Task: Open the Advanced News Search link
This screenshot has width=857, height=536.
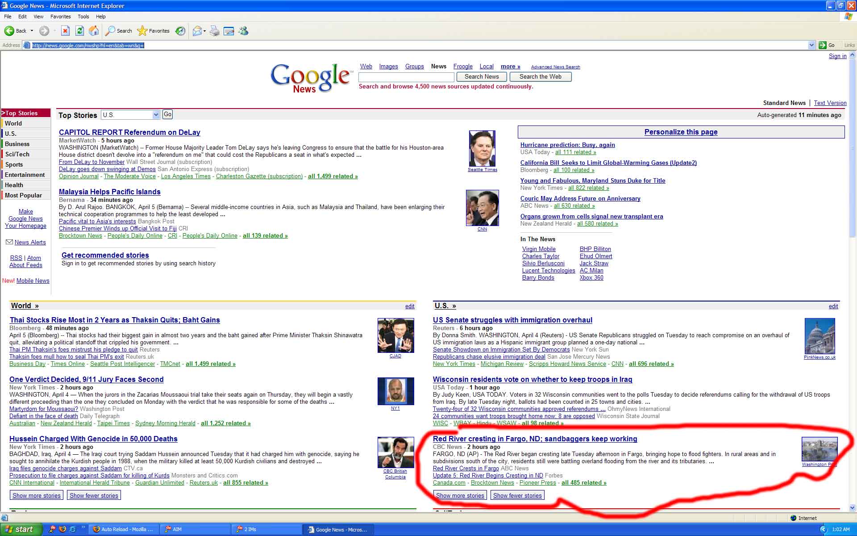Action: pos(555,67)
